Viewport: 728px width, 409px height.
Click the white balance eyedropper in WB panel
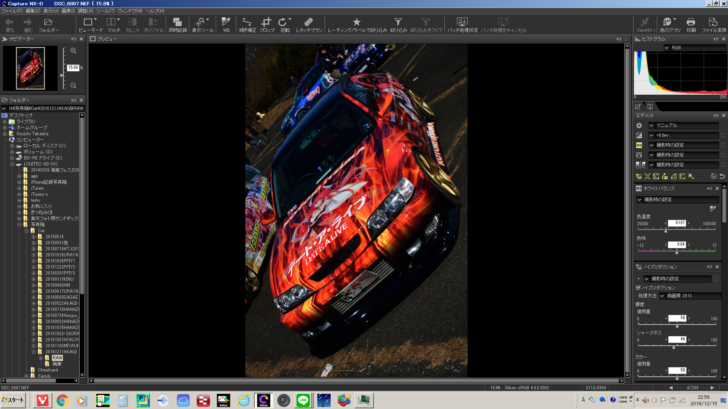[712, 209]
